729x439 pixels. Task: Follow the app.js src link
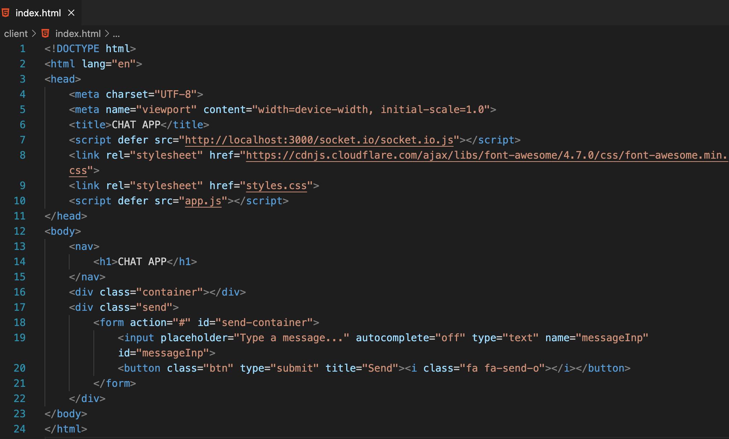pyautogui.click(x=203, y=201)
